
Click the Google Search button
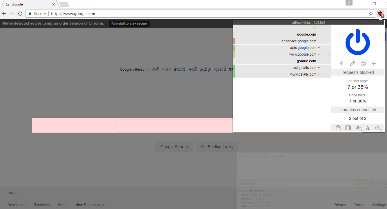(x=174, y=147)
